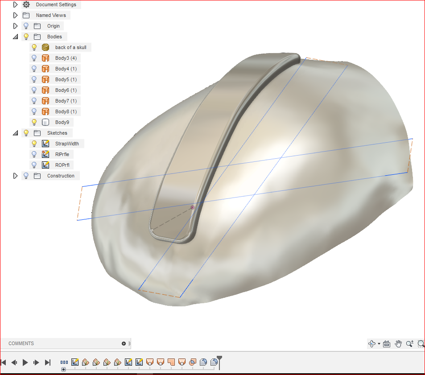Expand the Construction folder
The height and width of the screenshot is (375, 425).
click(15, 175)
